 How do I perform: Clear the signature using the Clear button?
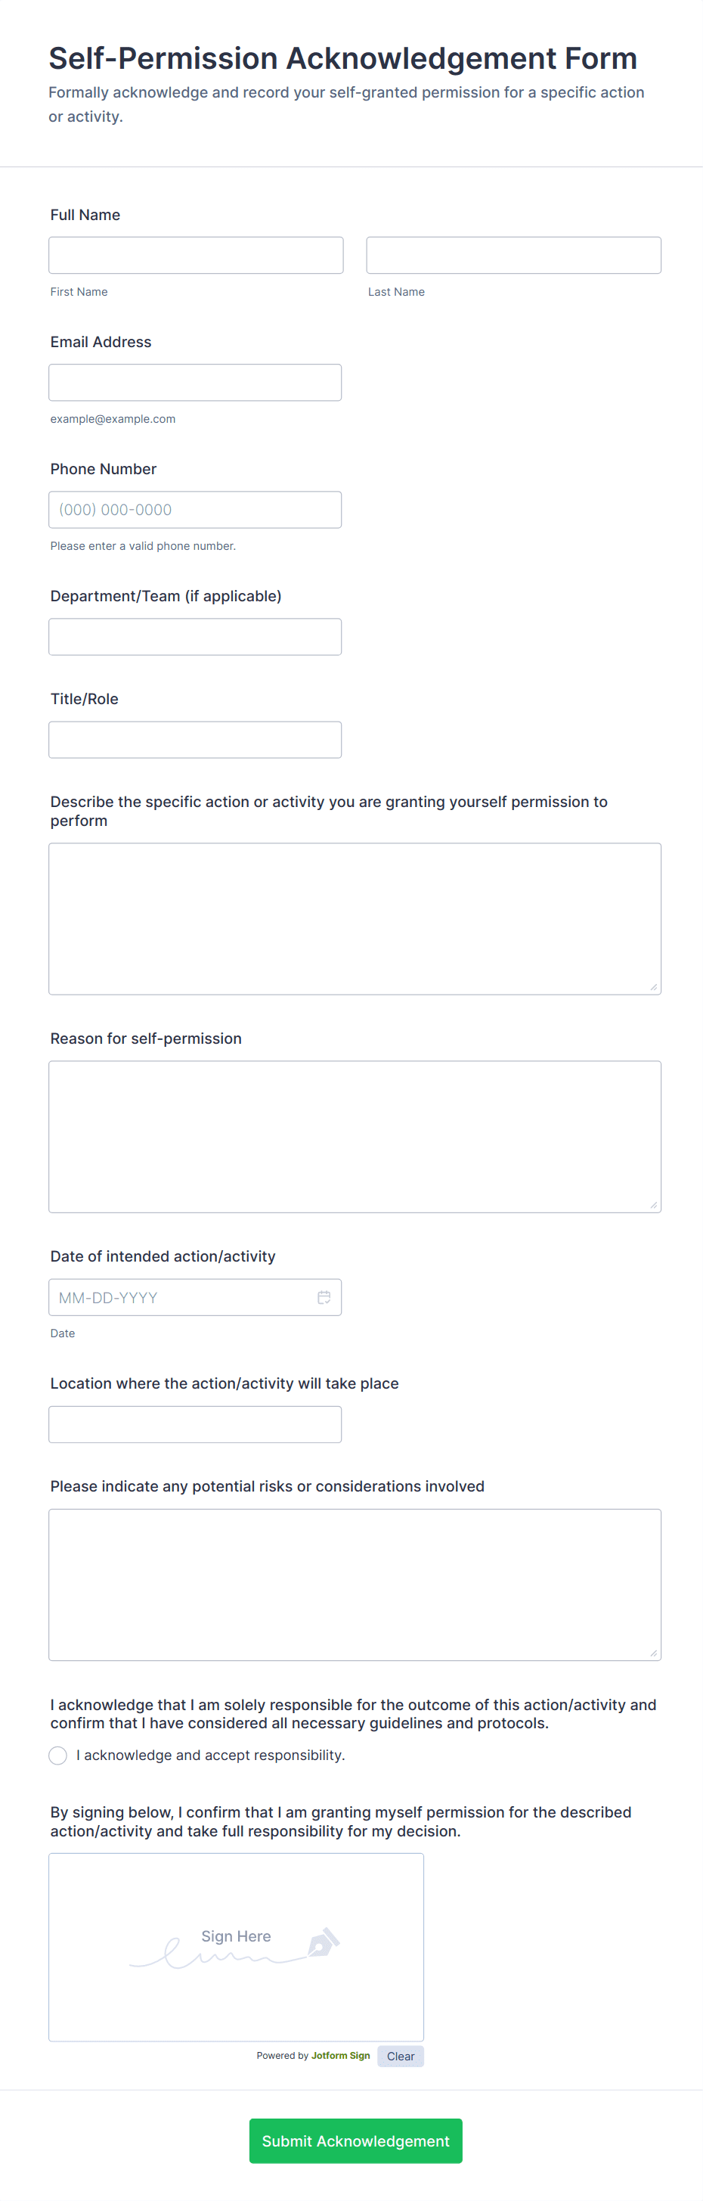(x=400, y=2056)
